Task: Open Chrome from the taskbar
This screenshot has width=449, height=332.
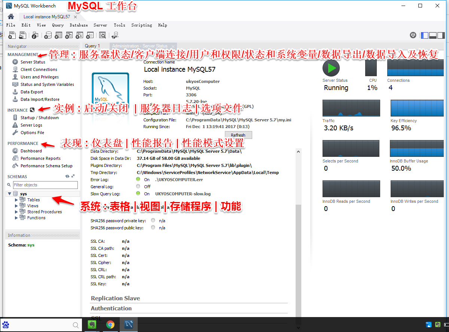Action: pos(110,325)
